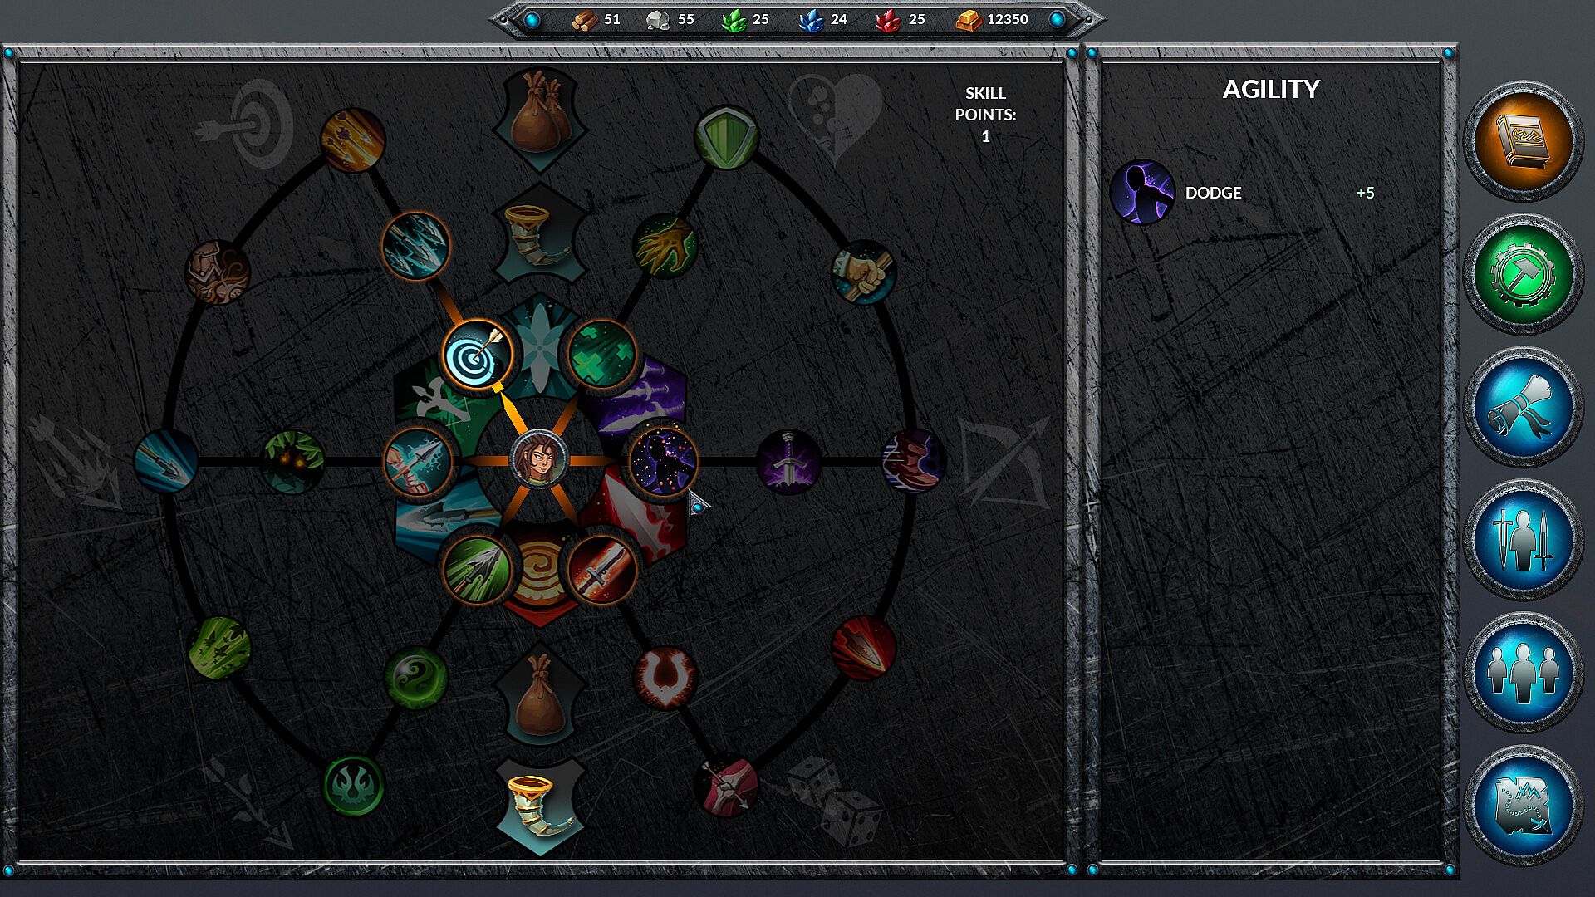Open the world map side button

1522,806
